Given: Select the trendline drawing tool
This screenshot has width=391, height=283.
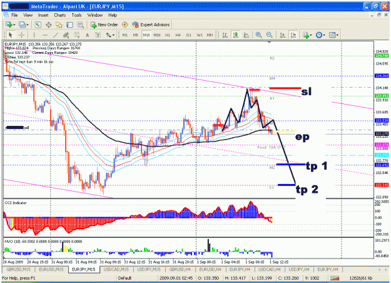Looking at the screenshot, I should click(56, 35).
